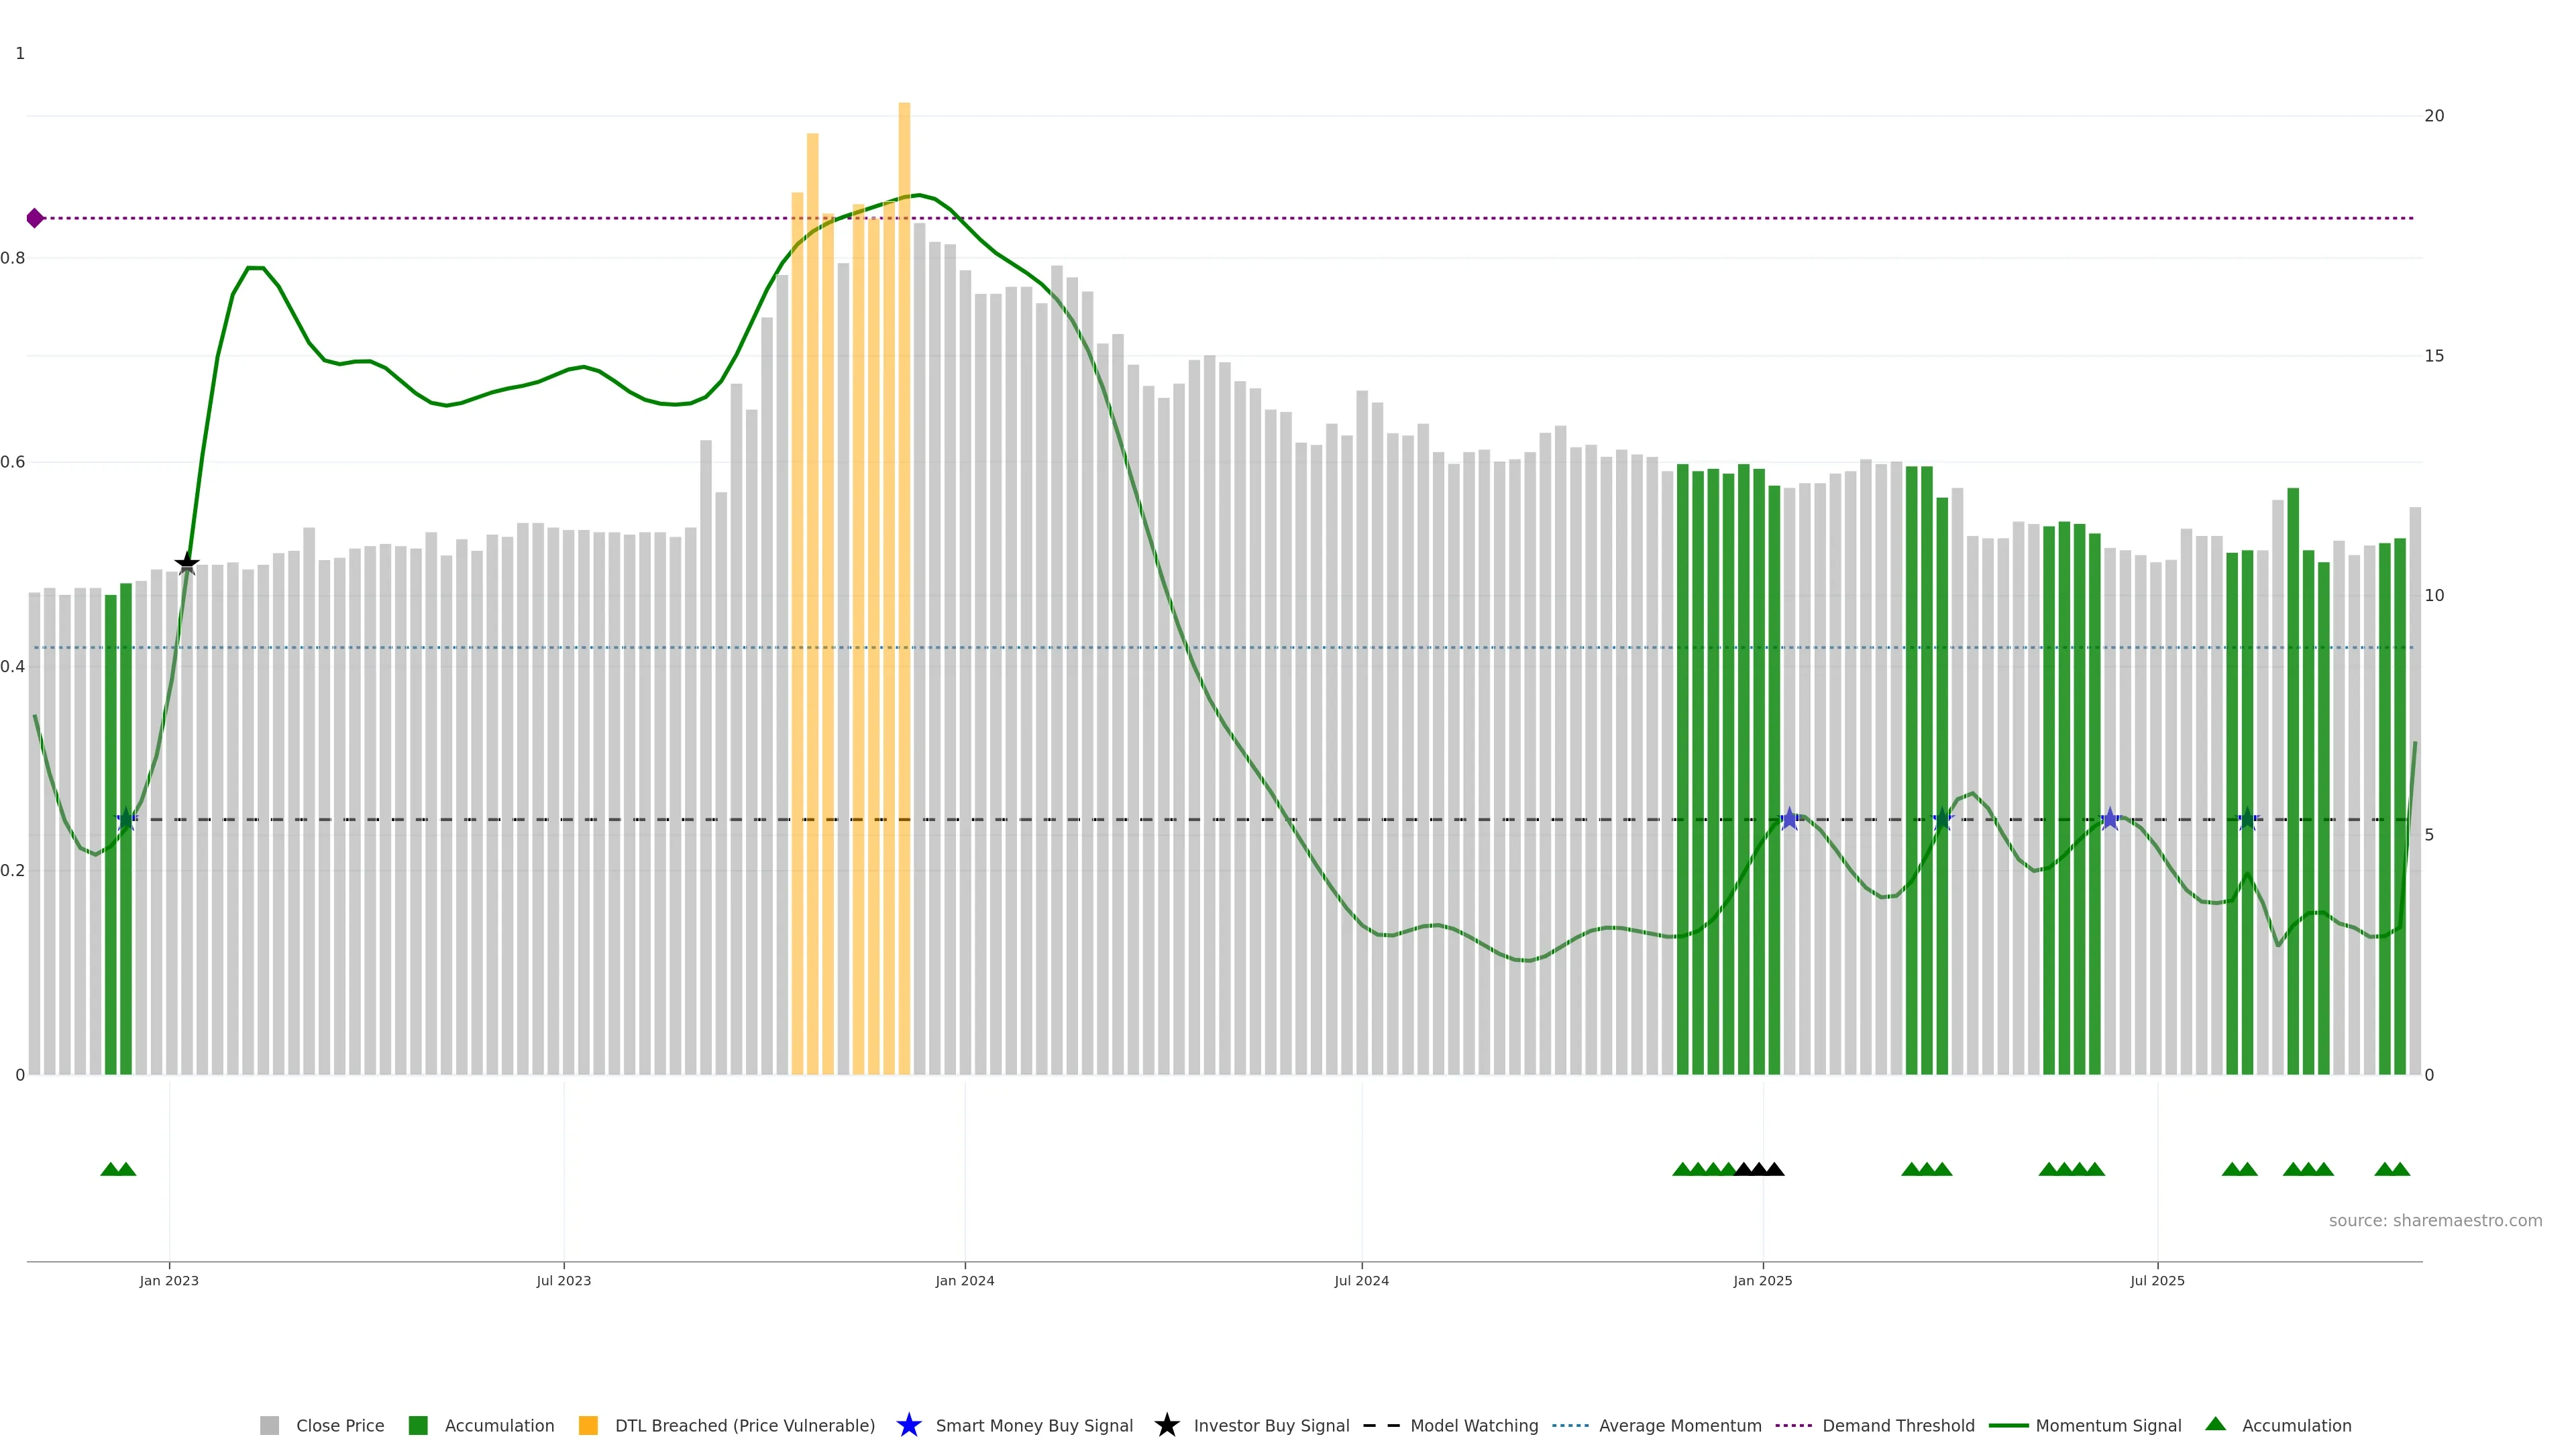Click the purple Demand Threshold diamond marker
Image resolution: width=2576 pixels, height=1449 pixels.
tap(35, 218)
